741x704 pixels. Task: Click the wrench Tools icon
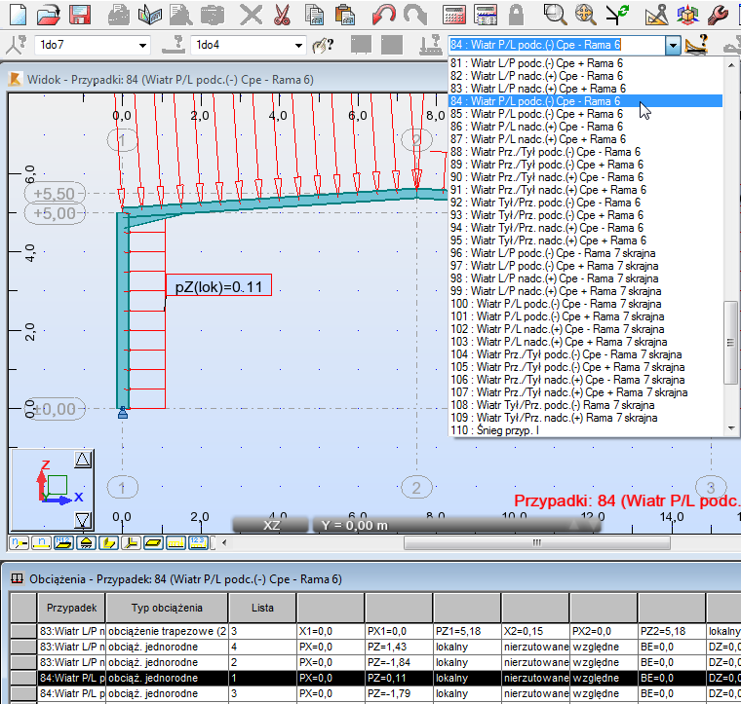pos(719,15)
